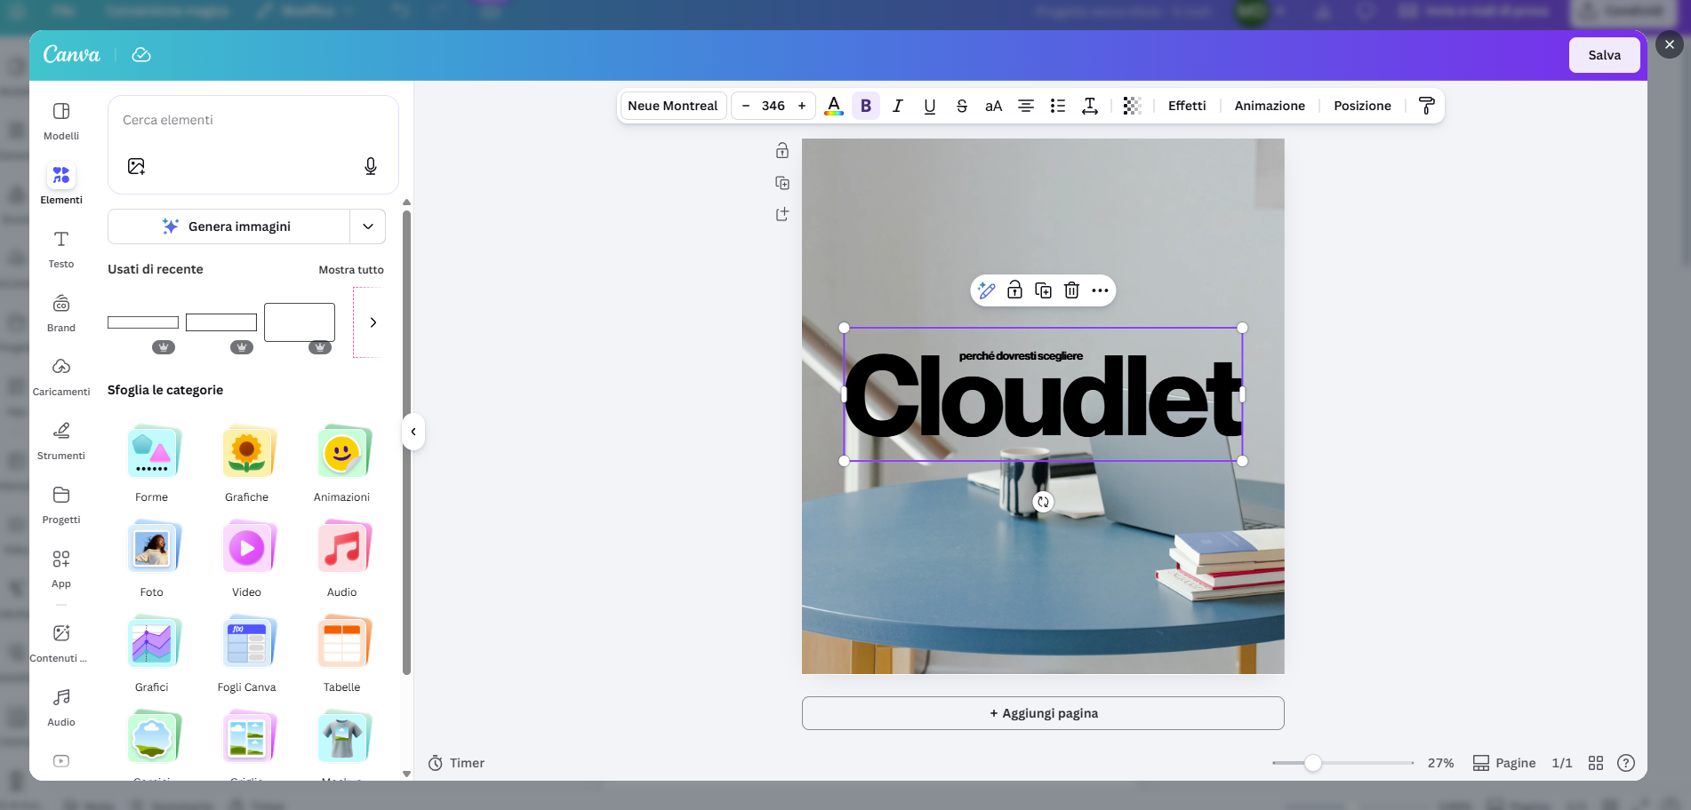Toggle bold formatting

pos(866,106)
